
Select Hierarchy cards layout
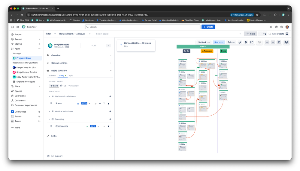pos(74,86)
